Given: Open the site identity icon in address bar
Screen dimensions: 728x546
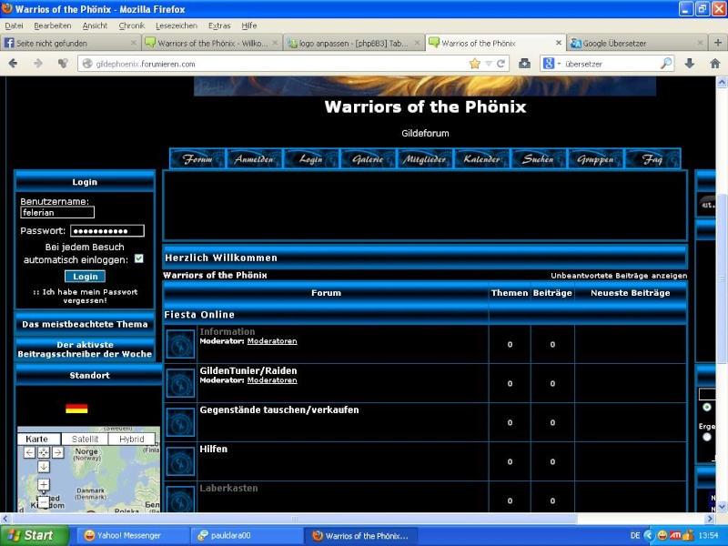Looking at the screenshot, I should click(87, 64).
